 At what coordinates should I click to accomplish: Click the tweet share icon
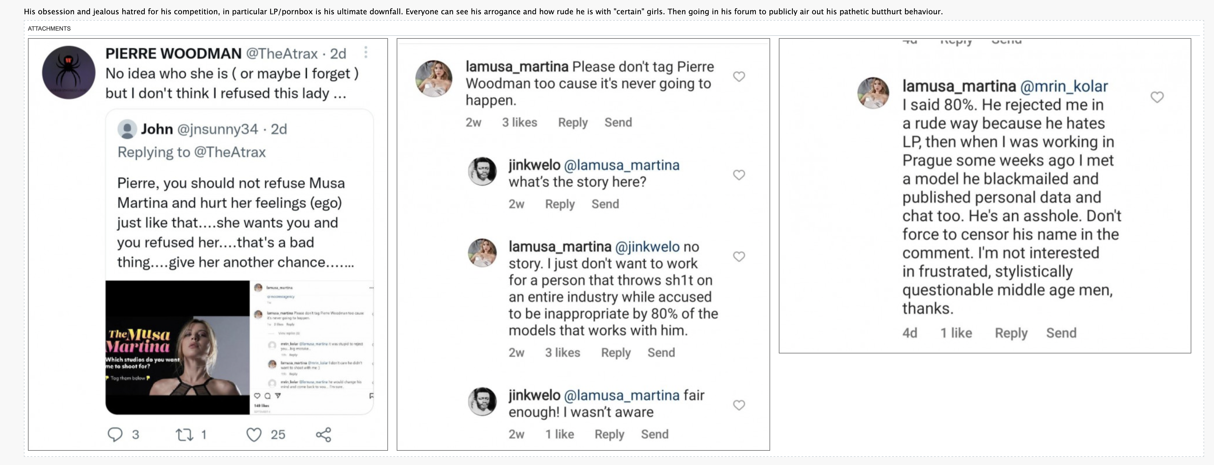coord(323,434)
